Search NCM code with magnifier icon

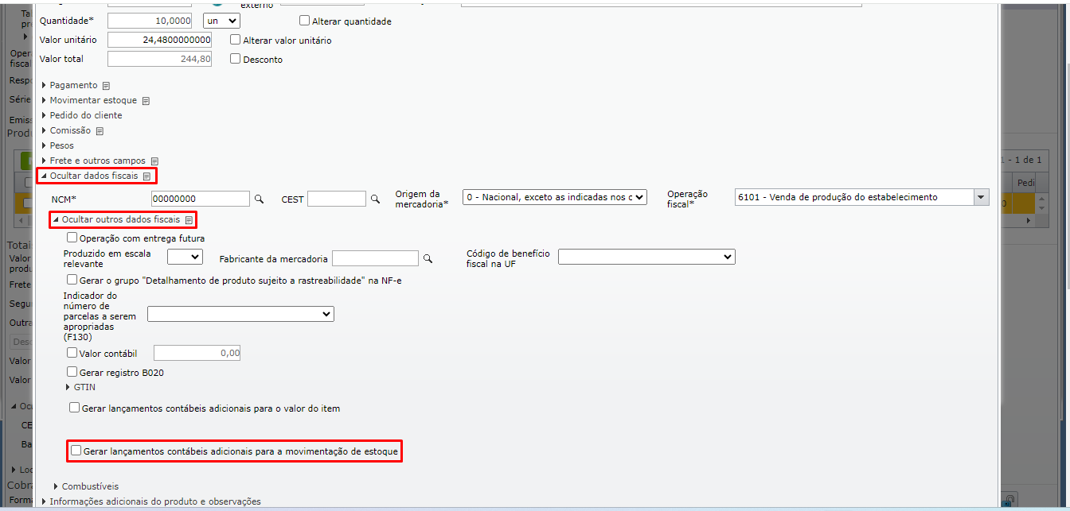coord(258,199)
